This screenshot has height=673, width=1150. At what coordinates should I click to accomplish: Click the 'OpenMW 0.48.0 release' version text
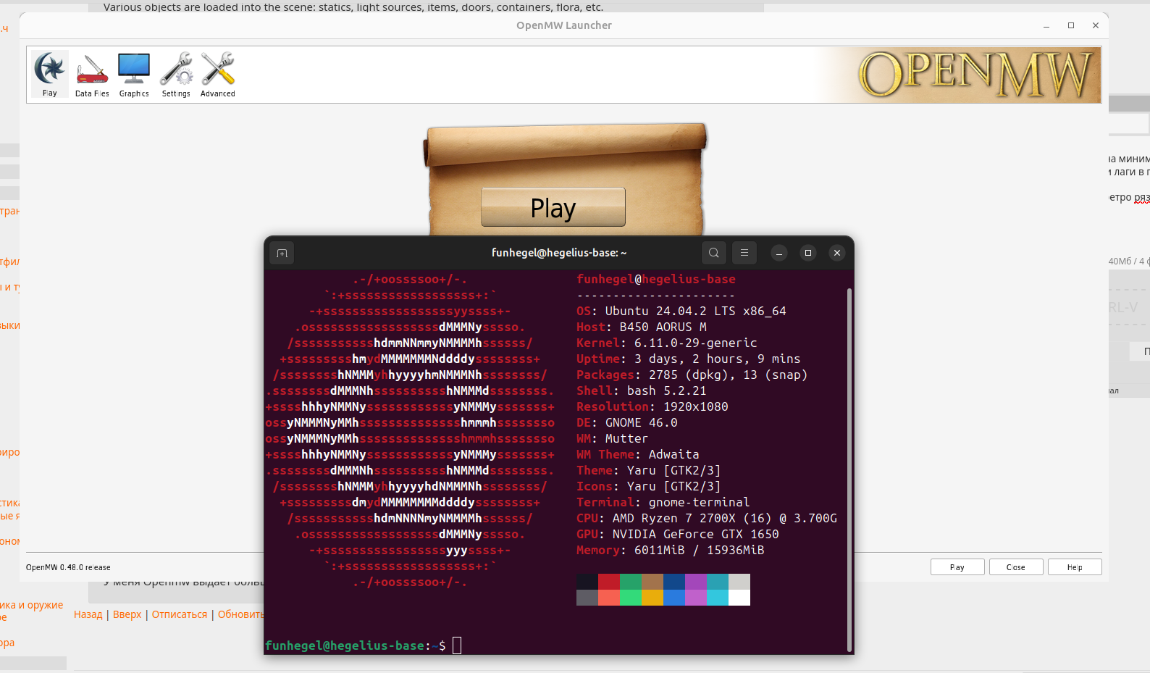[x=68, y=567]
